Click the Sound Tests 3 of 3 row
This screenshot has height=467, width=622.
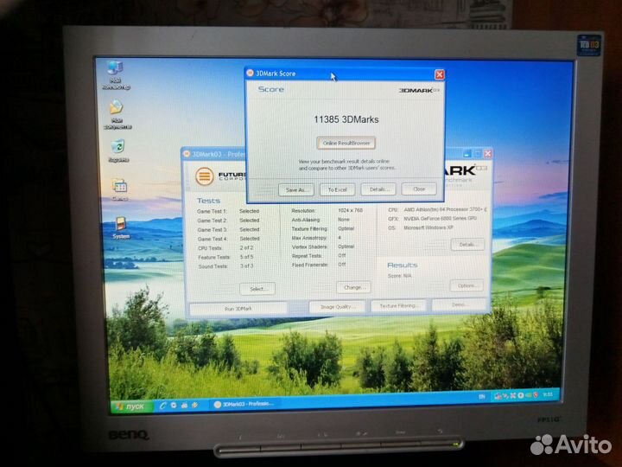pyautogui.click(x=225, y=266)
